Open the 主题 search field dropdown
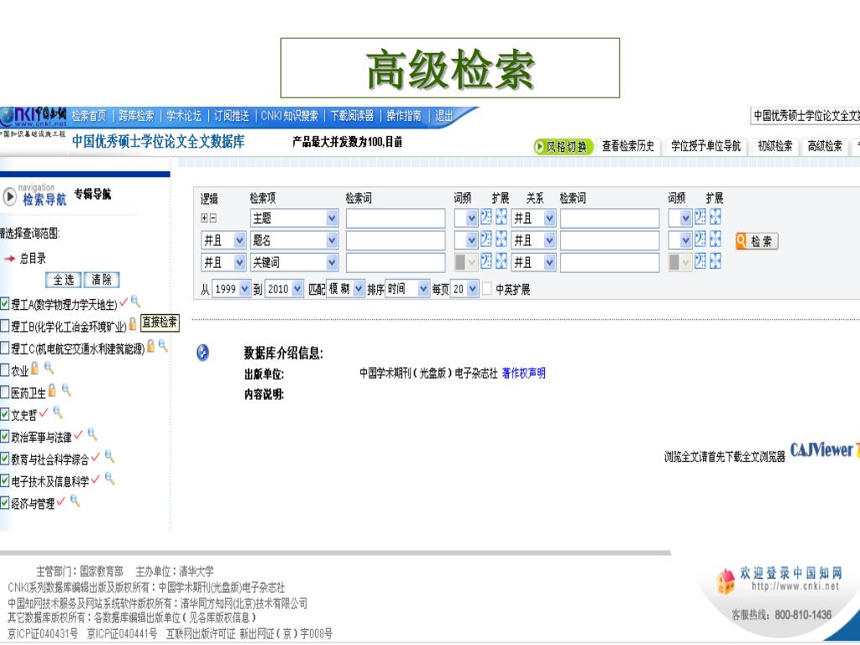 pos(294,218)
